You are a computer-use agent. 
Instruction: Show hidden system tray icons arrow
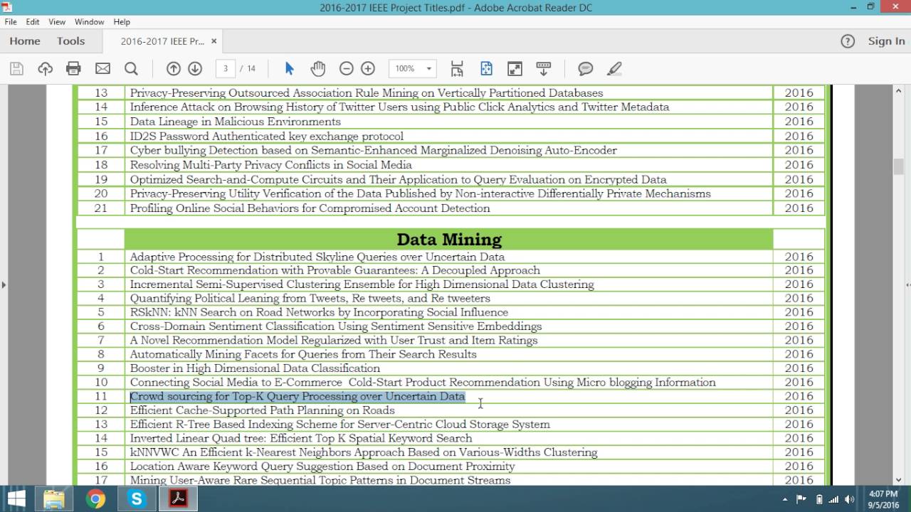click(x=785, y=499)
